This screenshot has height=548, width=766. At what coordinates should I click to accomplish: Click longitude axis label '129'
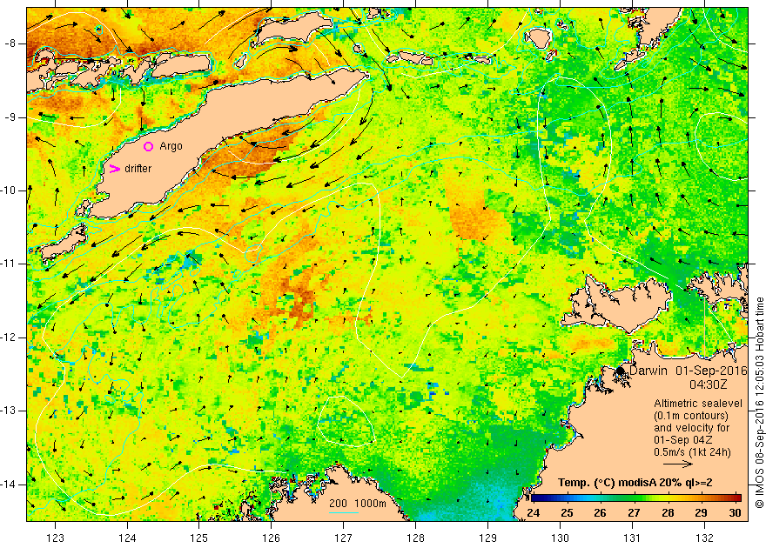pyautogui.click(x=487, y=538)
